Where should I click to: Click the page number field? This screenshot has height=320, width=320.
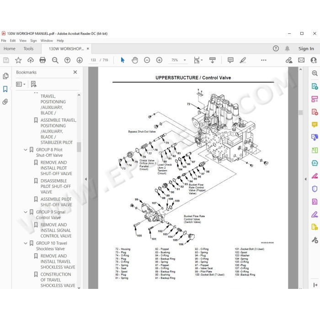tap(93, 60)
